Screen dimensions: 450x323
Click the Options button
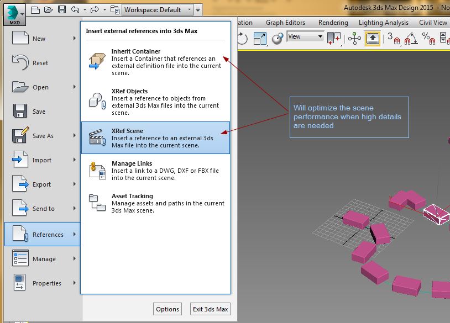[168, 309]
